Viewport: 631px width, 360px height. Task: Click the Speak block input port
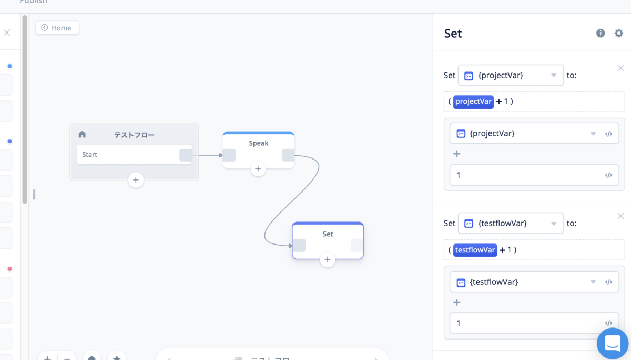point(229,155)
